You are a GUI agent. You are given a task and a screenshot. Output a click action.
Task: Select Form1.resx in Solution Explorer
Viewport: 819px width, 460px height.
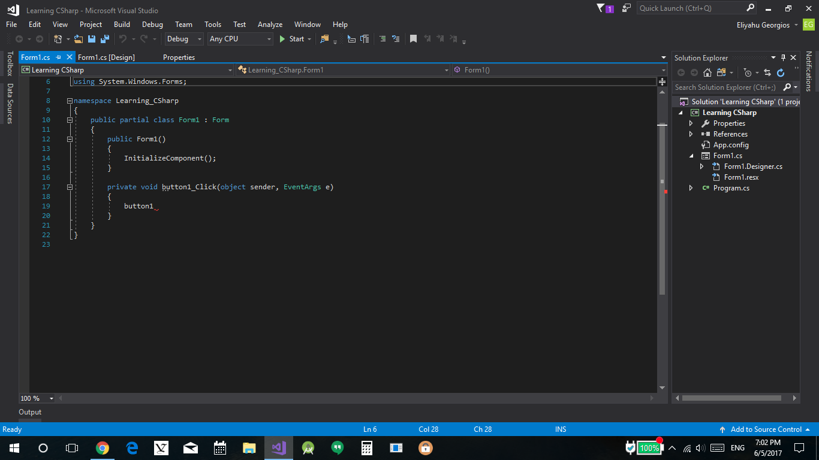coord(741,177)
